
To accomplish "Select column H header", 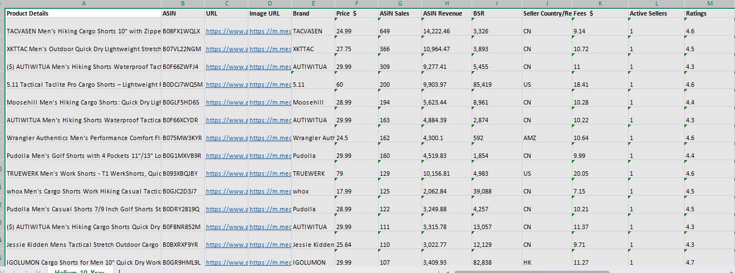I will 447,4.
